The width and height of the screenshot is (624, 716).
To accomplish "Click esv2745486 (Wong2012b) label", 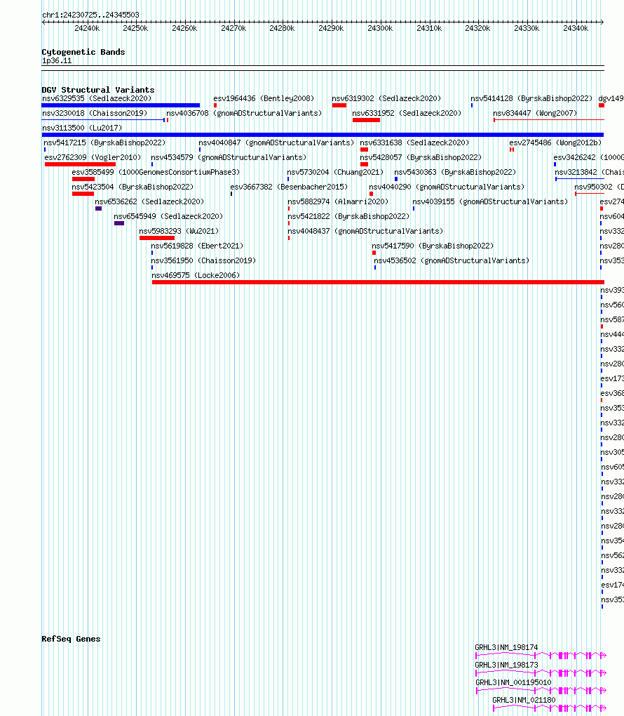I will [x=555, y=142].
